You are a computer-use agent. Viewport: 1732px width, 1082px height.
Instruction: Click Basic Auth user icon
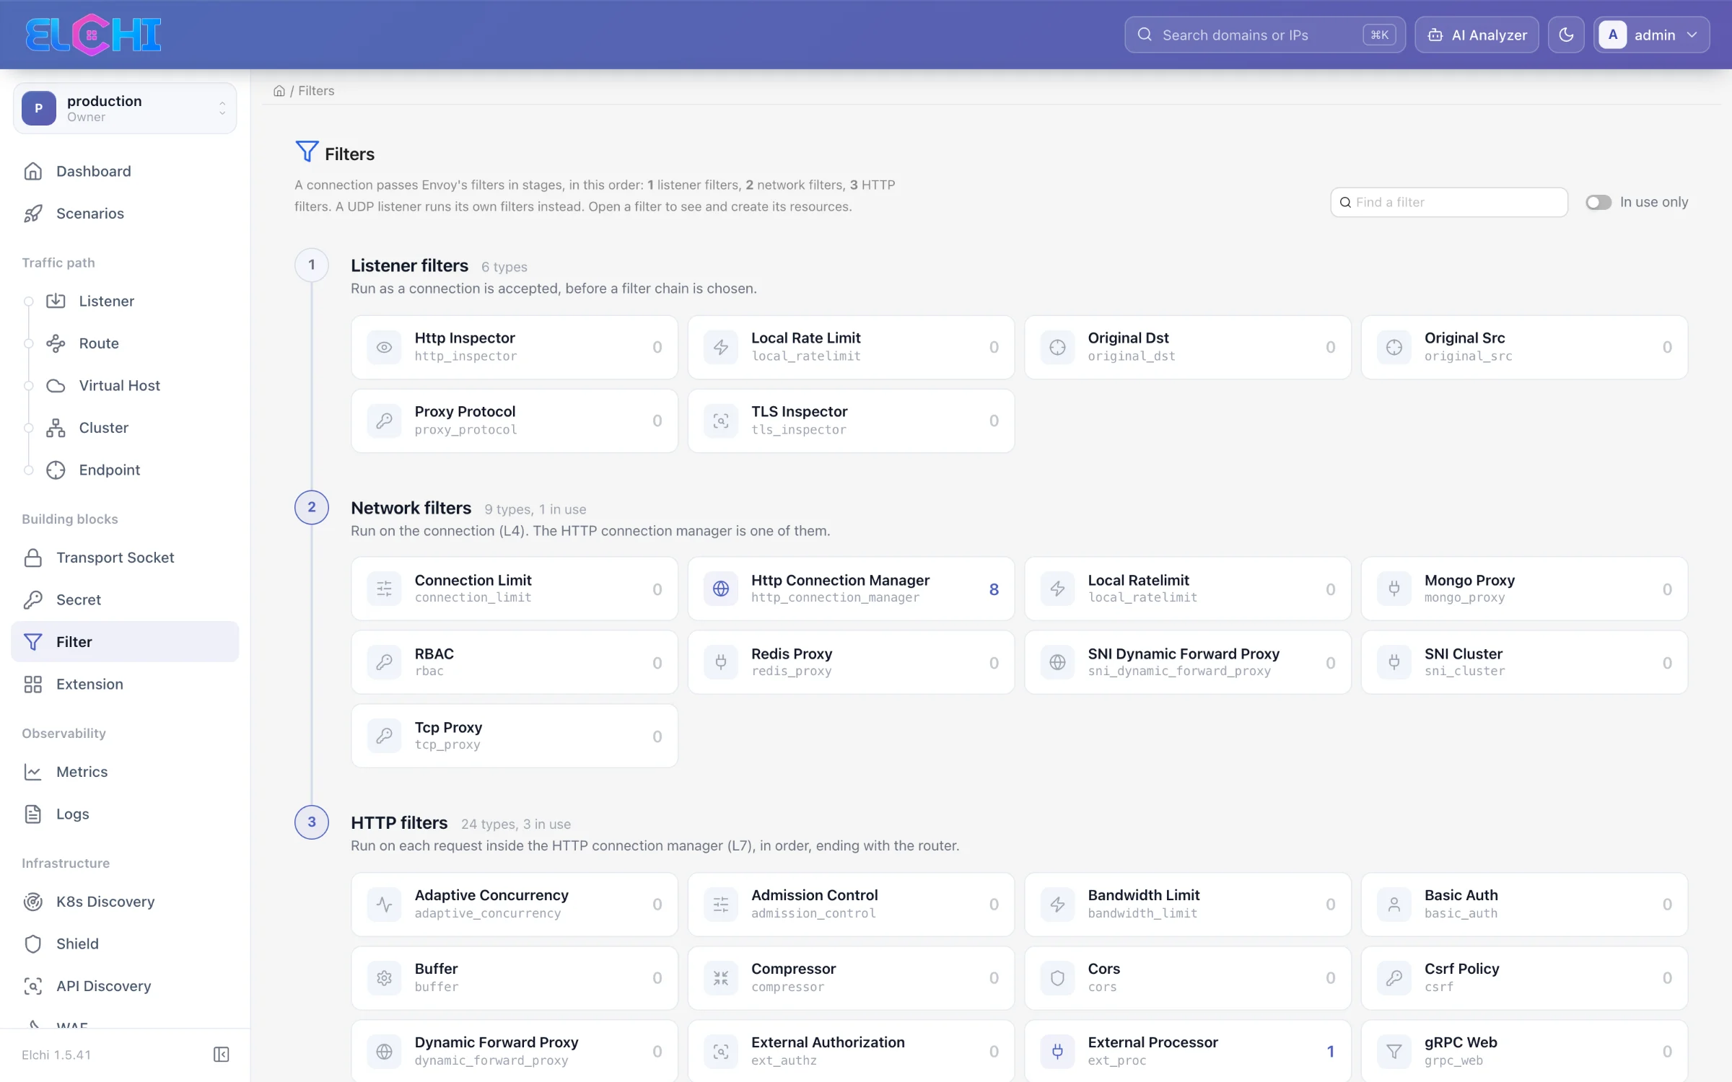[1394, 904]
